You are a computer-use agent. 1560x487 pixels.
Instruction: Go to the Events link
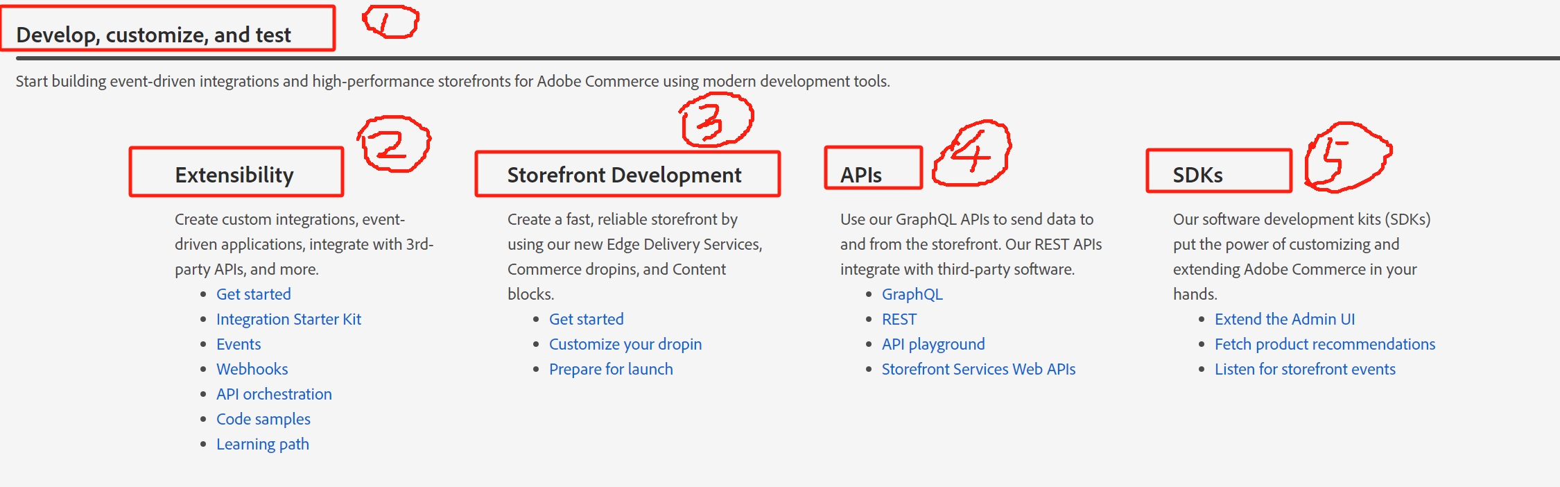tap(239, 344)
